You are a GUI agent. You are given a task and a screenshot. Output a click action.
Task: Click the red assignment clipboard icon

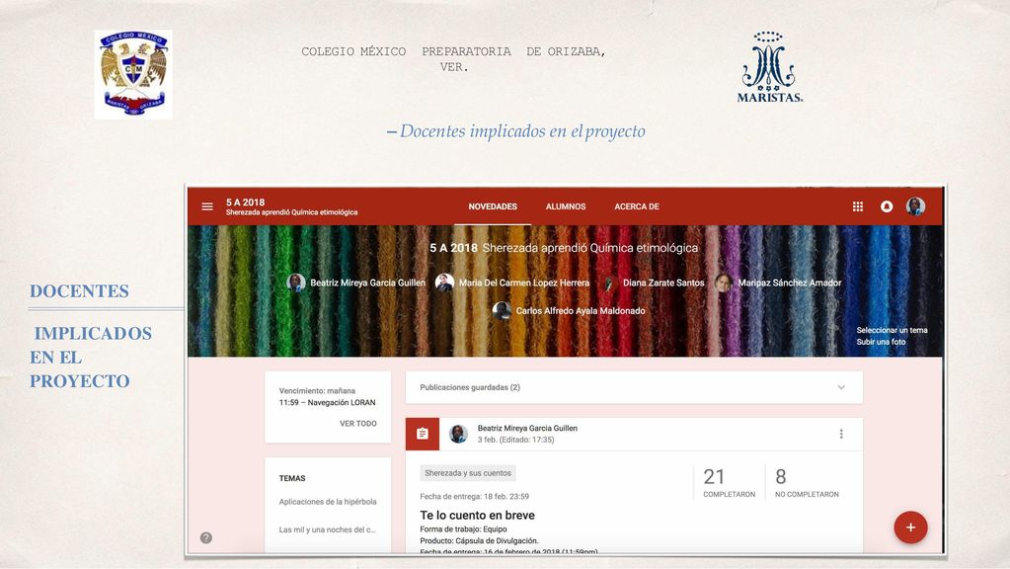pyautogui.click(x=423, y=435)
